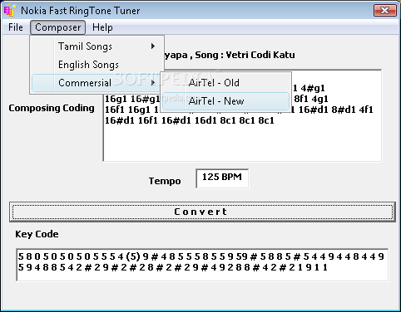401x312 pixels.
Task: Click the Nokia Fast RingTone Tuner app icon
Action: pos(9,10)
